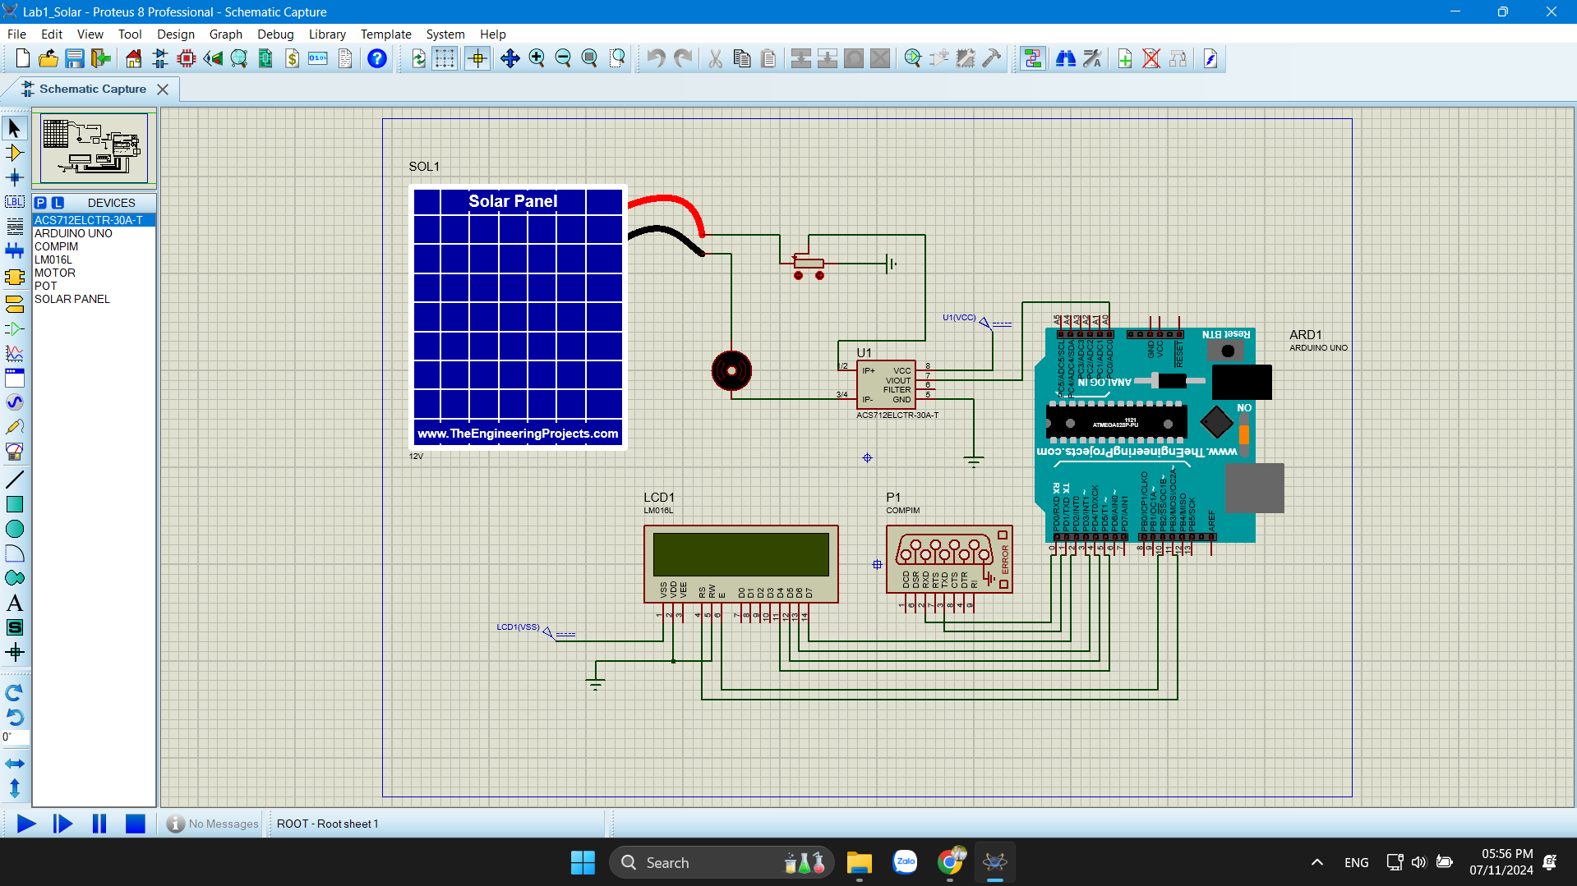Open the Graph menu
This screenshot has width=1577, height=886.
225,34
